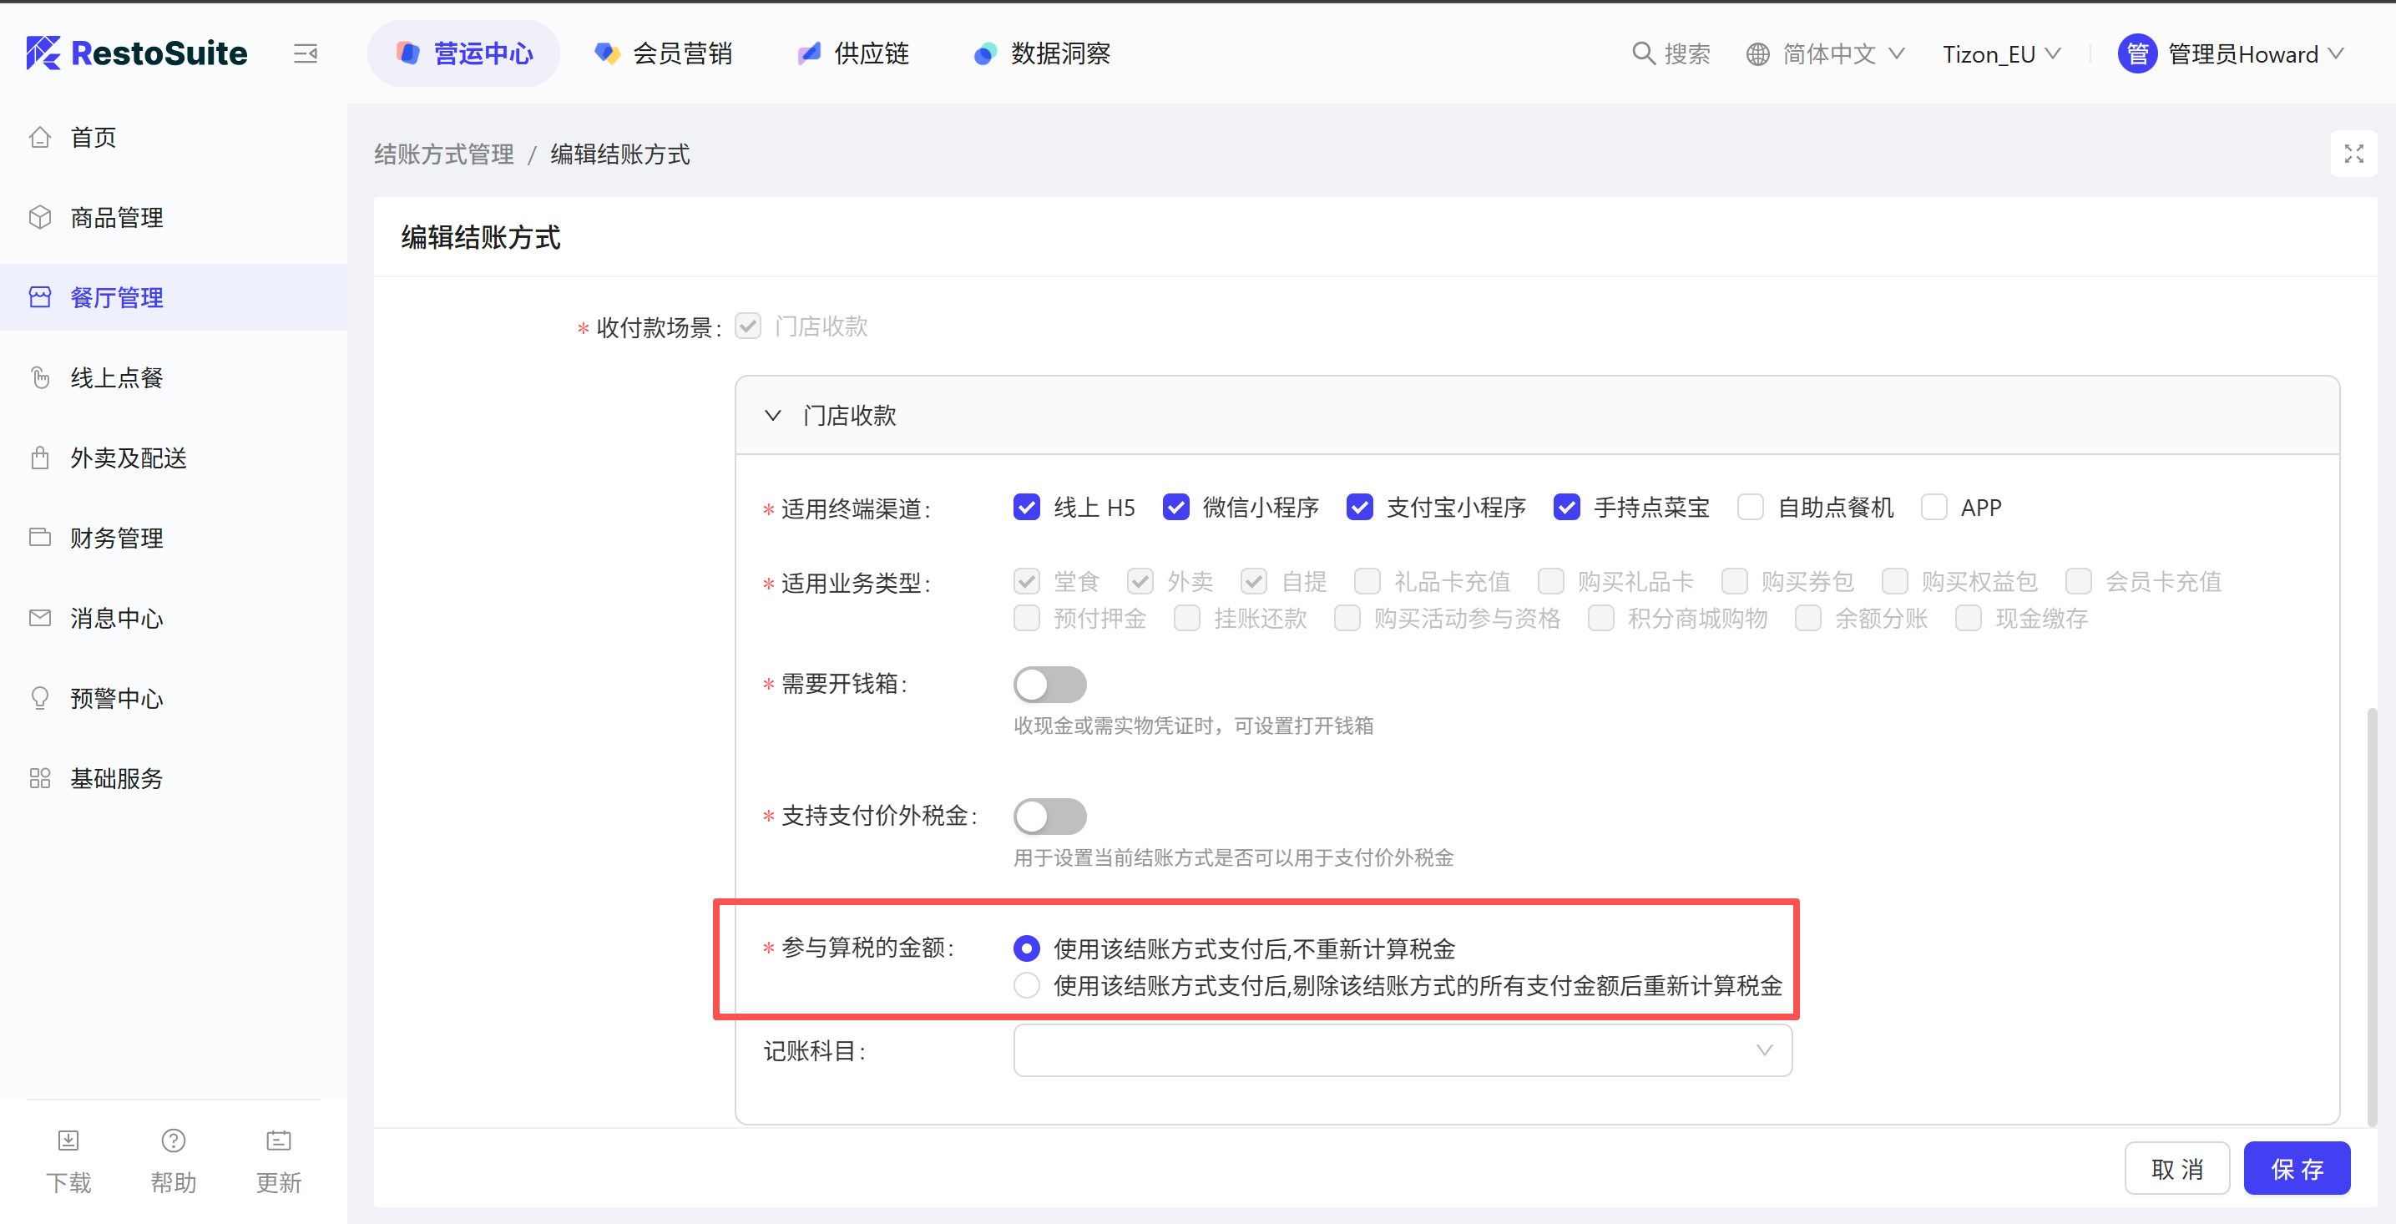This screenshot has height=1224, width=2396.
Task: Open the 记账科目 dropdown
Action: [x=1402, y=1051]
